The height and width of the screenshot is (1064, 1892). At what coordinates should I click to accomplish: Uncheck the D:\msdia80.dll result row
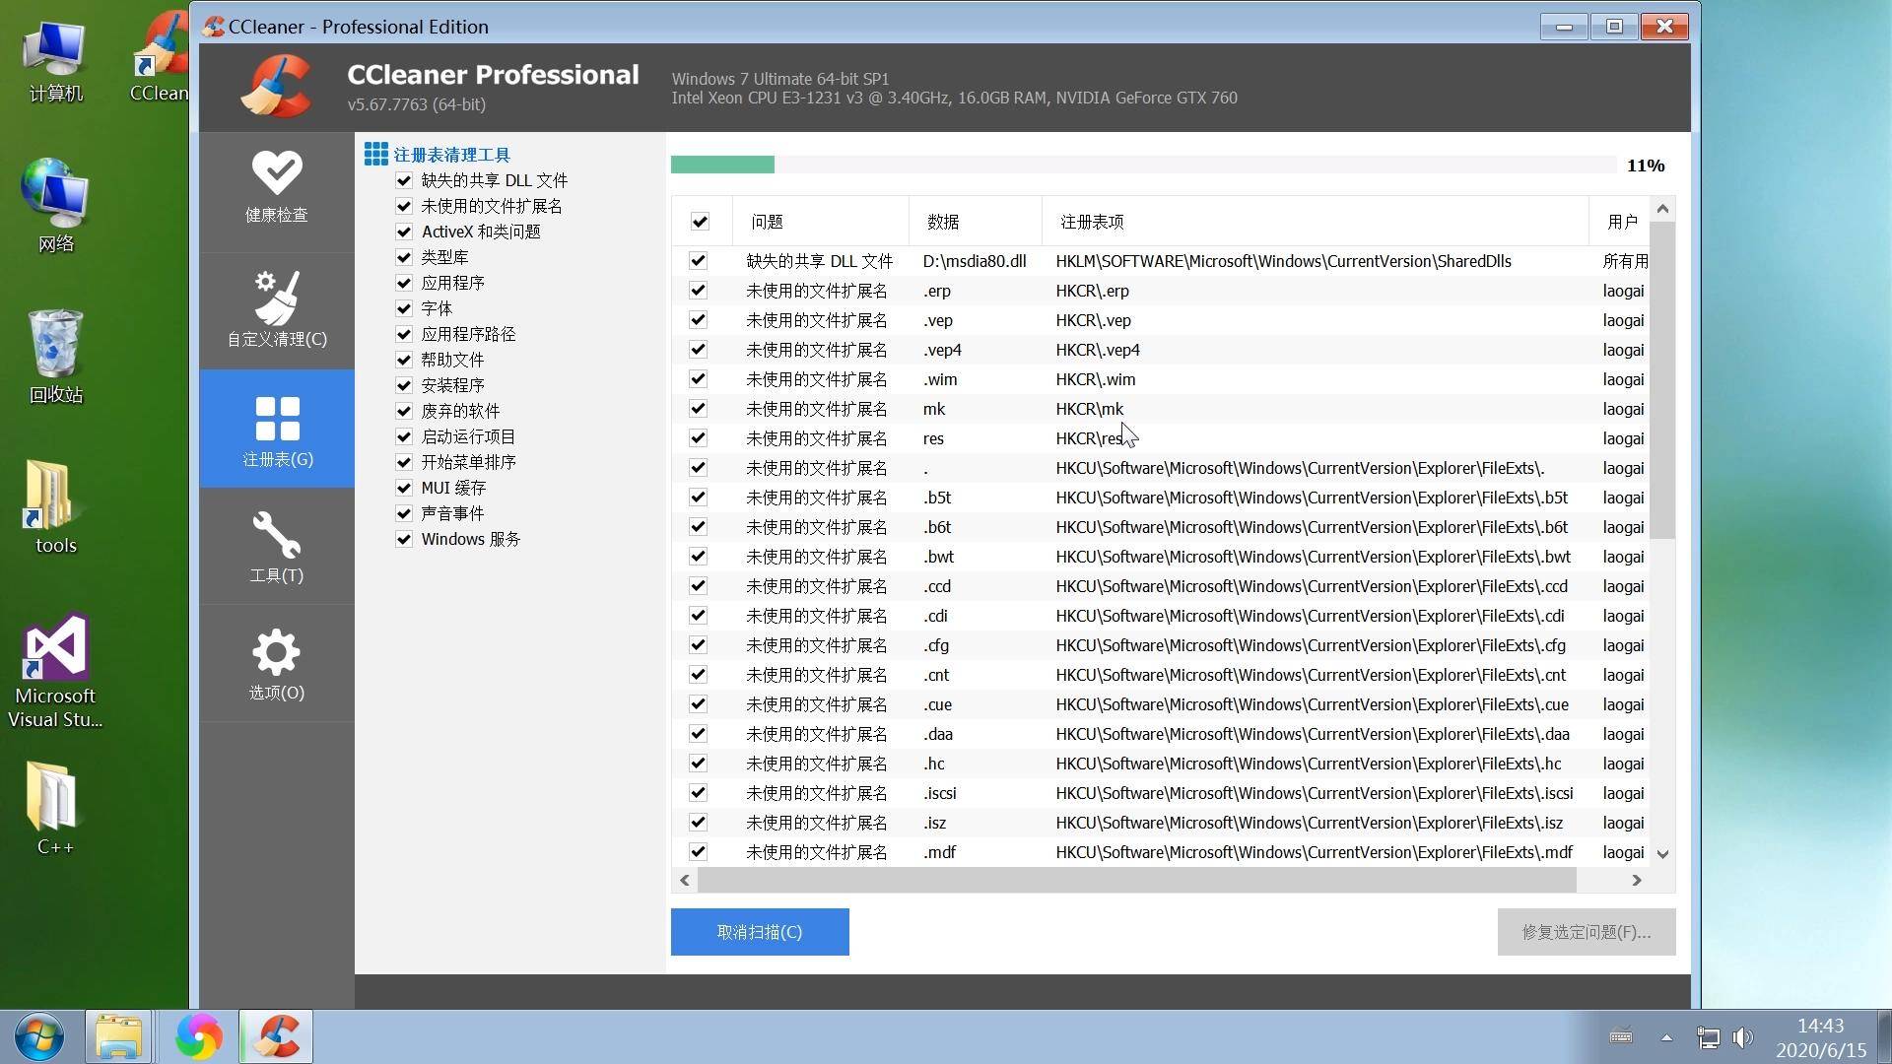[x=698, y=261]
